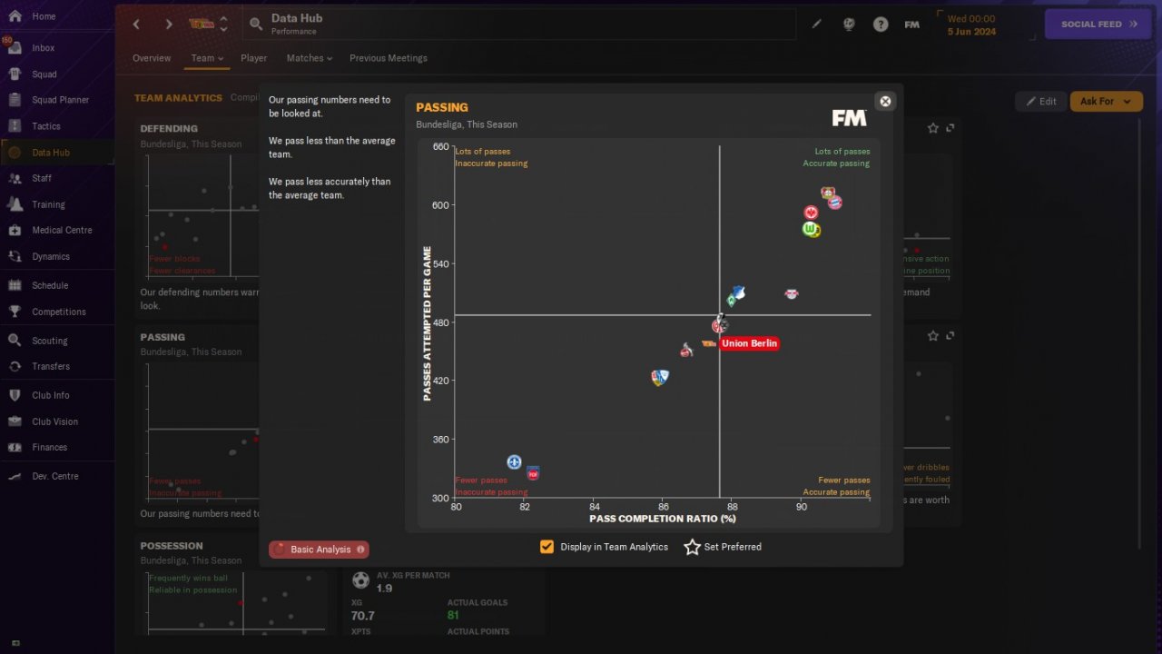
Task: Click the Union Berlin club badge in the header
Action: 201,25
